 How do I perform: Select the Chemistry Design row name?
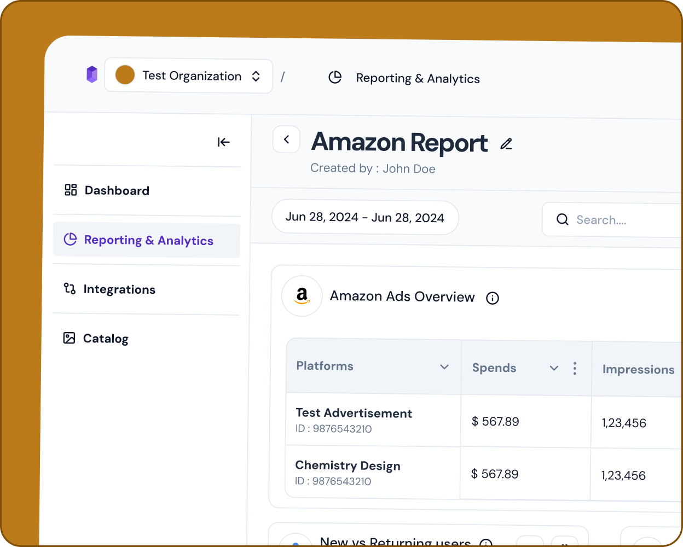(x=348, y=465)
